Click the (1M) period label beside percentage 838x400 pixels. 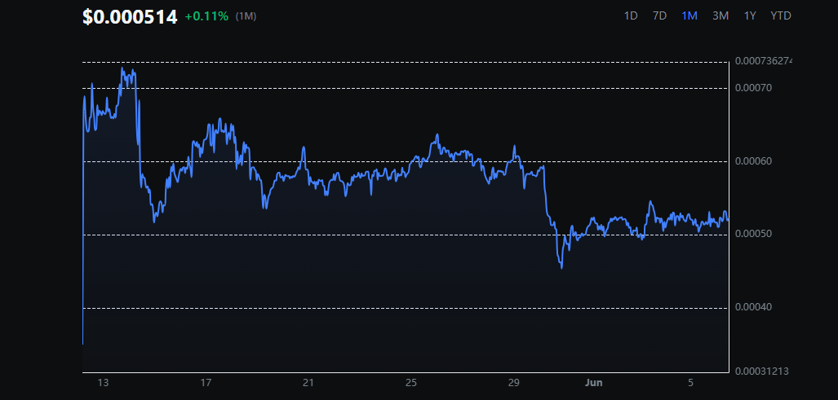coord(246,16)
